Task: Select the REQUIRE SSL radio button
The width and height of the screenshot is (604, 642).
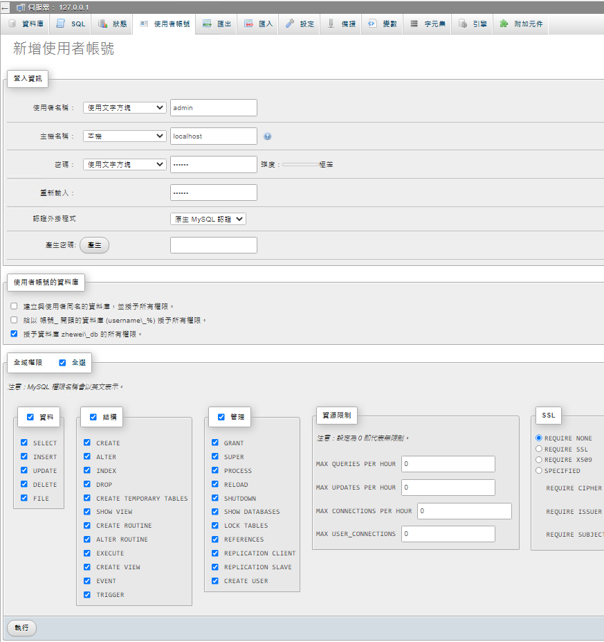Action: (x=539, y=449)
